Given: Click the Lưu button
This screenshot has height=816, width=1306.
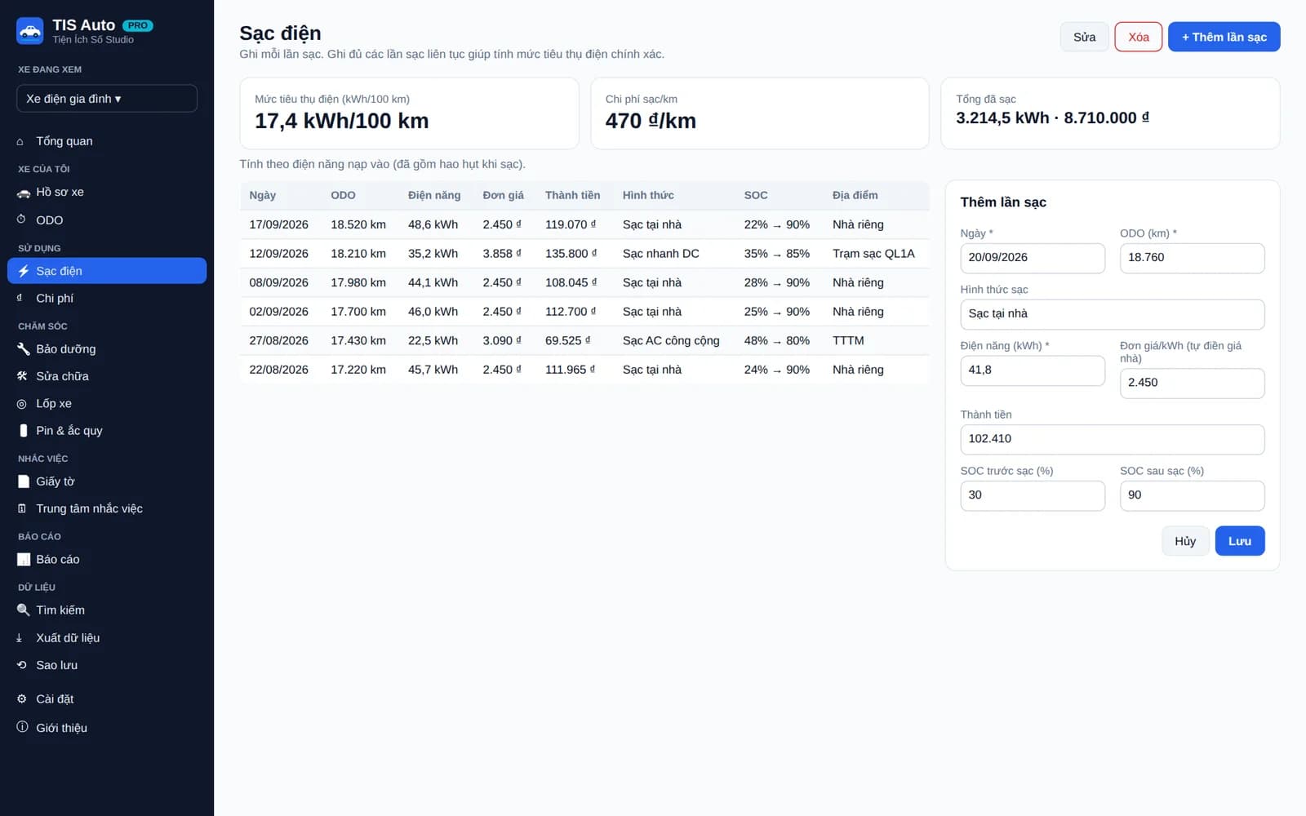Looking at the screenshot, I should [1239, 541].
